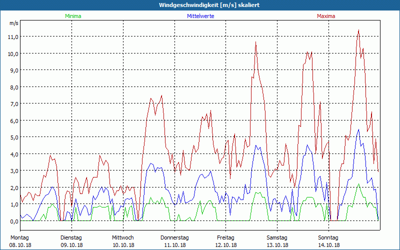
Task: Click the 'Mittwoch' day label
Action: point(122,238)
